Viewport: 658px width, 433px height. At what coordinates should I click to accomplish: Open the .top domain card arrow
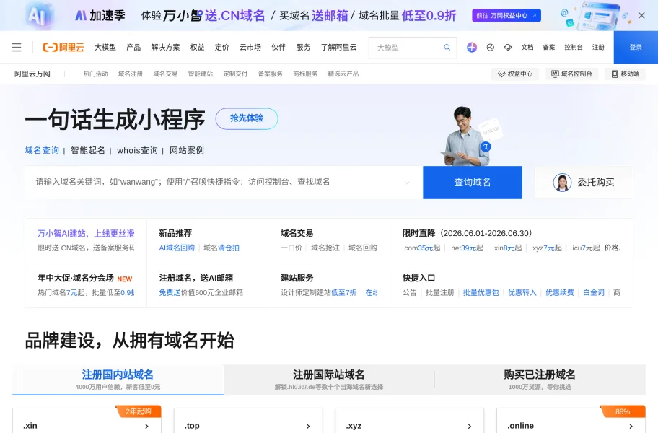pos(308,427)
